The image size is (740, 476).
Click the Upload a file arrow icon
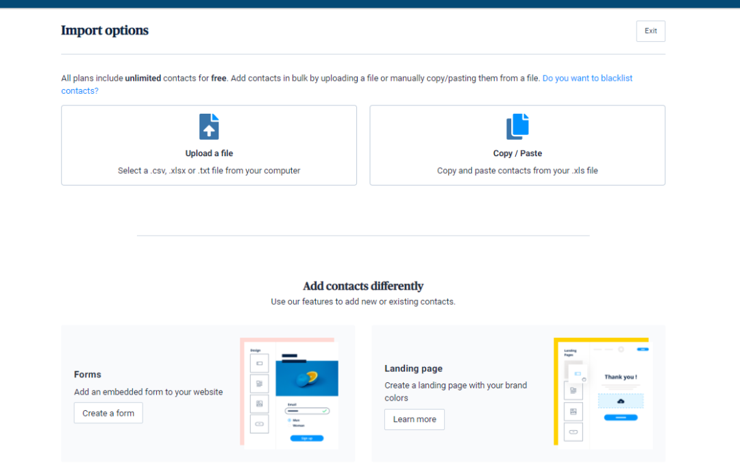tap(209, 127)
